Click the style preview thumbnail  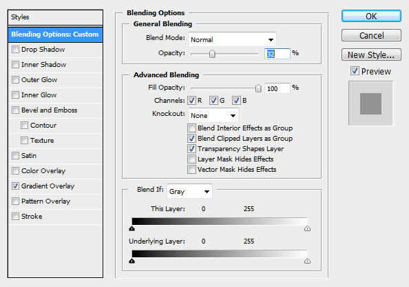(370, 103)
